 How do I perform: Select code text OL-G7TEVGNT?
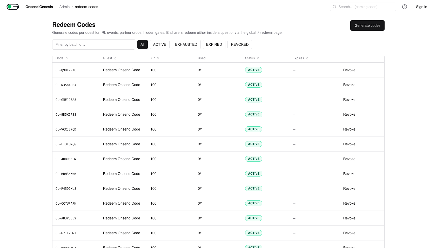point(66,233)
